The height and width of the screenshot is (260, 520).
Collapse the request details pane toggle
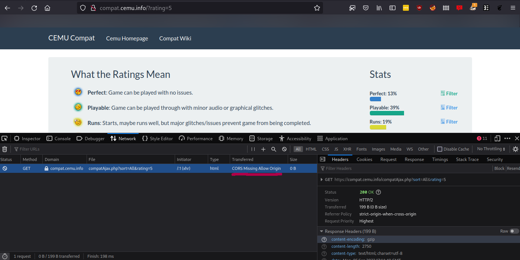pyautogui.click(x=322, y=159)
